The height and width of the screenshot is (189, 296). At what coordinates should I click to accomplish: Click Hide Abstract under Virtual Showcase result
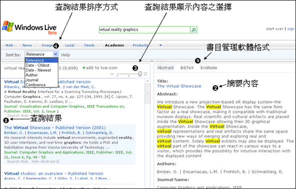(x=43, y=162)
